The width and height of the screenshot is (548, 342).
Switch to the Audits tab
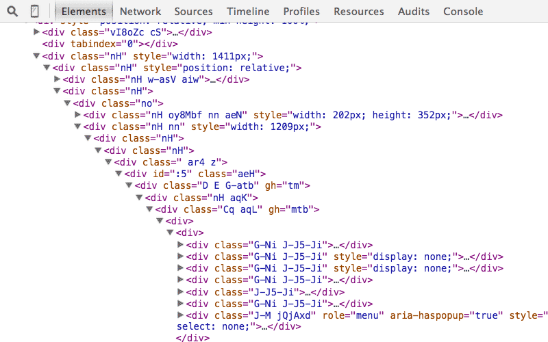pyautogui.click(x=414, y=11)
